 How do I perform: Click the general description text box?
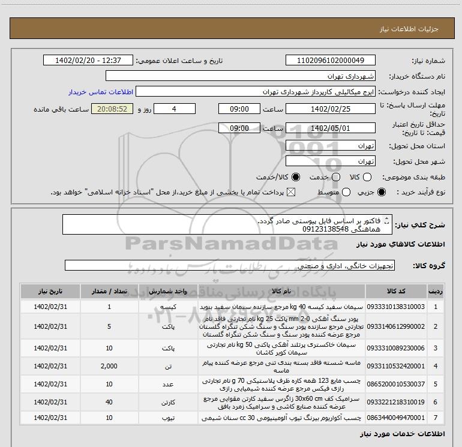227,224
